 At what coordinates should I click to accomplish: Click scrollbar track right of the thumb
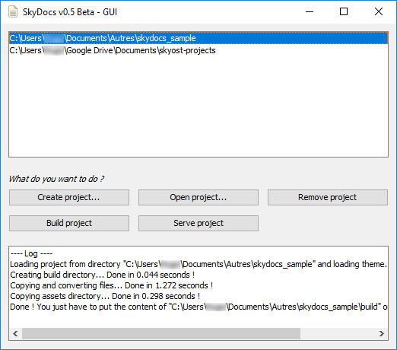pyautogui.click(x=338, y=333)
